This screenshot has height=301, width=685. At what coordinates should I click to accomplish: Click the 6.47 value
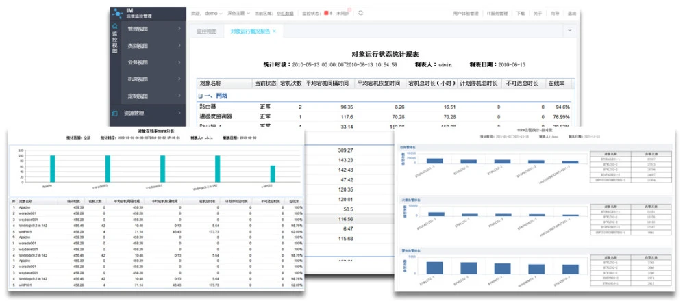tap(349, 228)
